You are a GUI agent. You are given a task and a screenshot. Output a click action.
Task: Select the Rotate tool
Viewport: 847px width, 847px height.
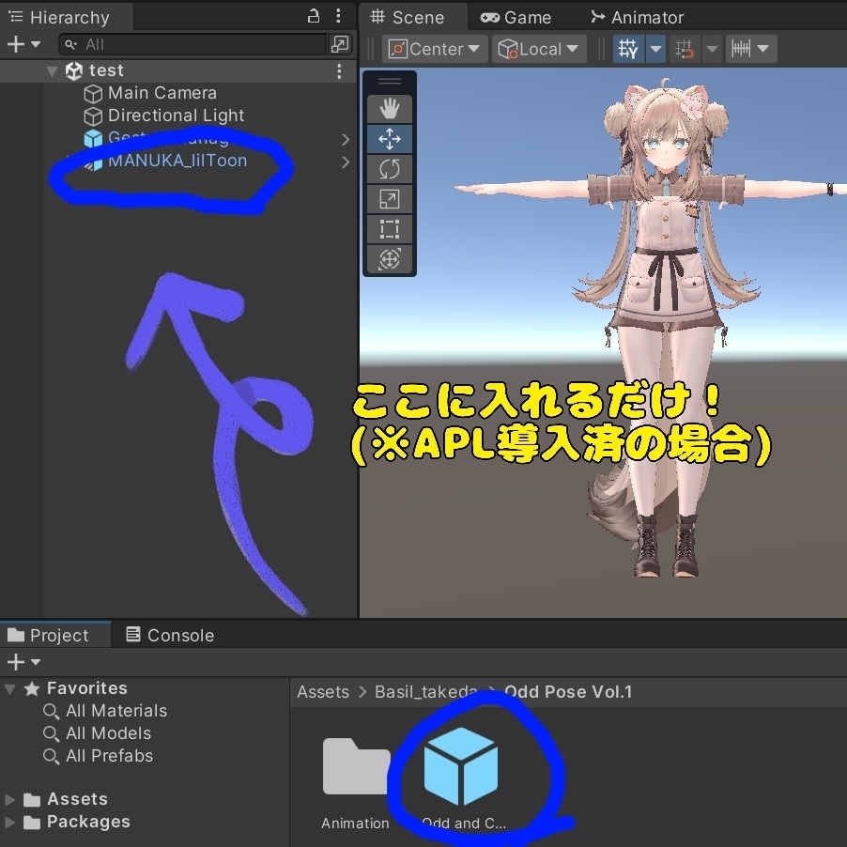pos(389,168)
